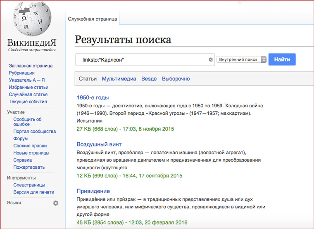Clear the search field with the X icon
The height and width of the screenshot is (229, 314).
(211, 60)
